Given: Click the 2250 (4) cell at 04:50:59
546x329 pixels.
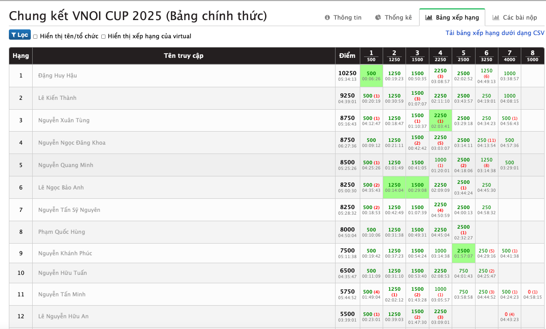Looking at the screenshot, I should (x=440, y=210).
